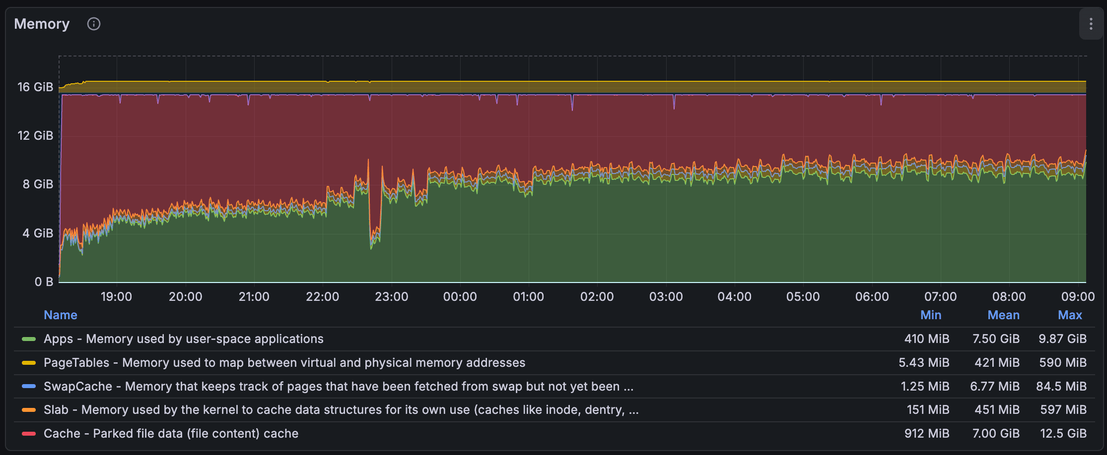The height and width of the screenshot is (455, 1107).
Task: Click the yellow PageTables legend line marker
Action: pyautogui.click(x=29, y=362)
